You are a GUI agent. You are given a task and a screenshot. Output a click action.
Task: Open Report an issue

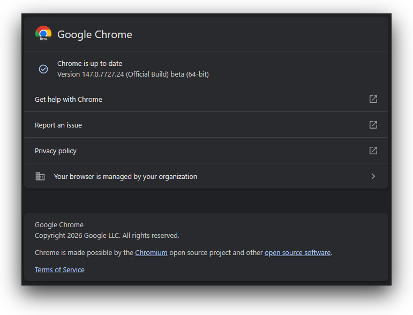pos(206,125)
